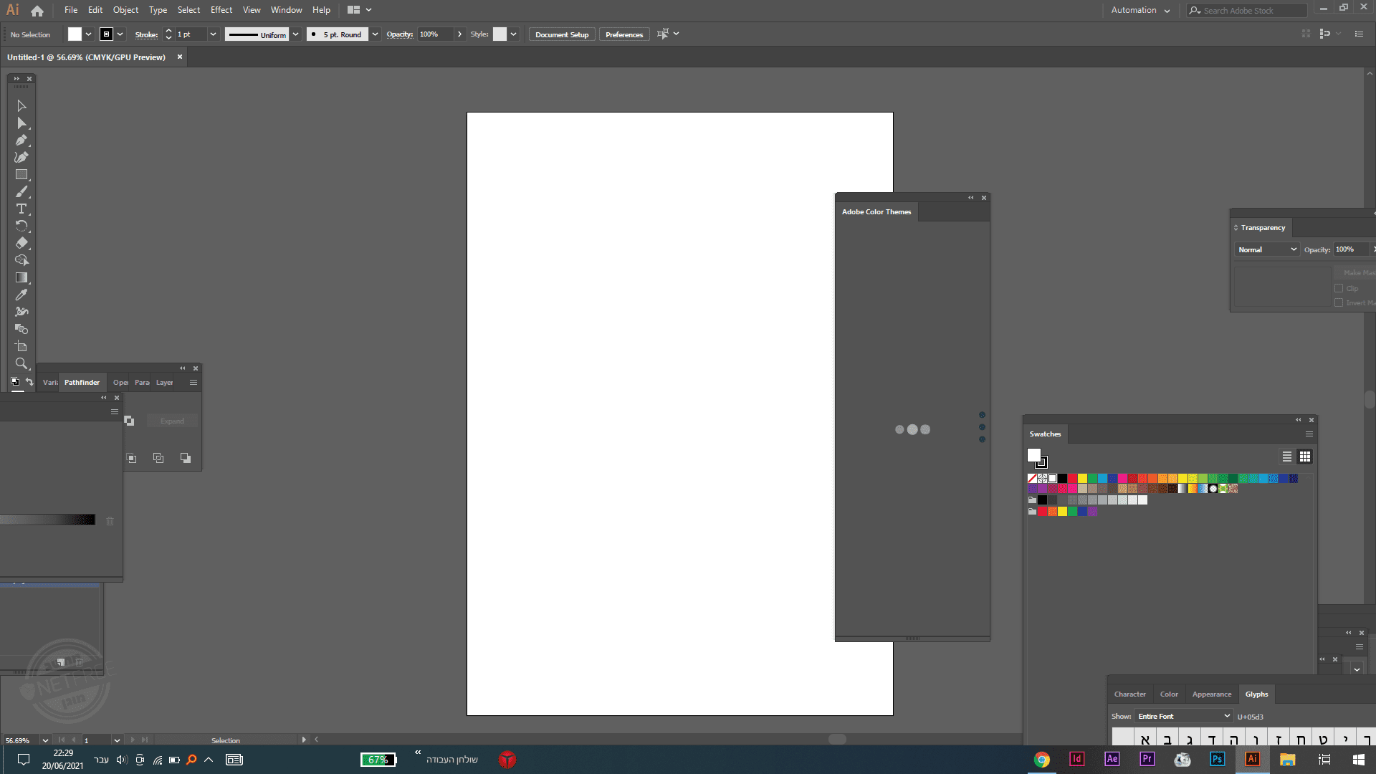Activate the Eyedropper tool

(21, 295)
